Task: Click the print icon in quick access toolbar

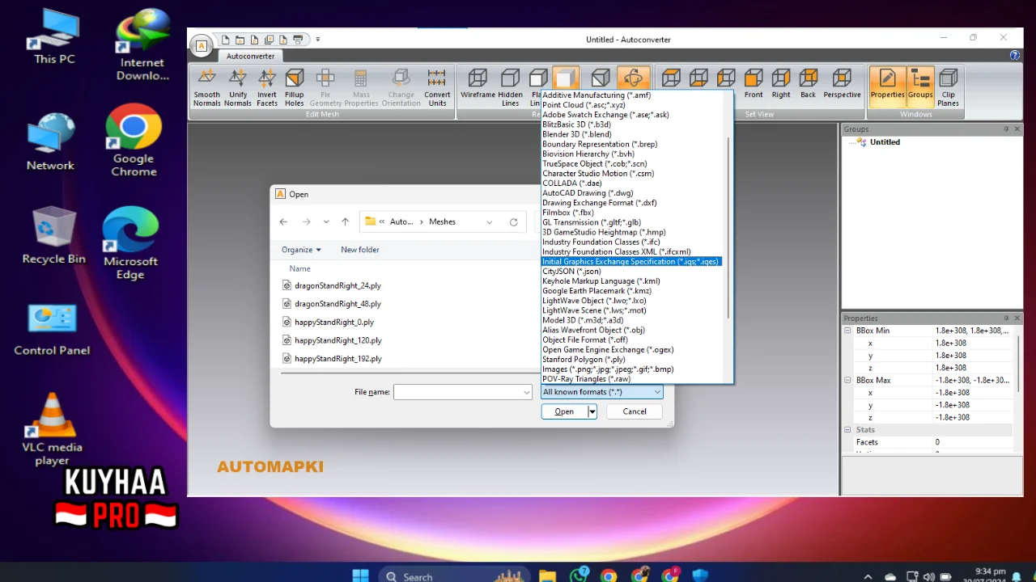Action: coord(298,40)
